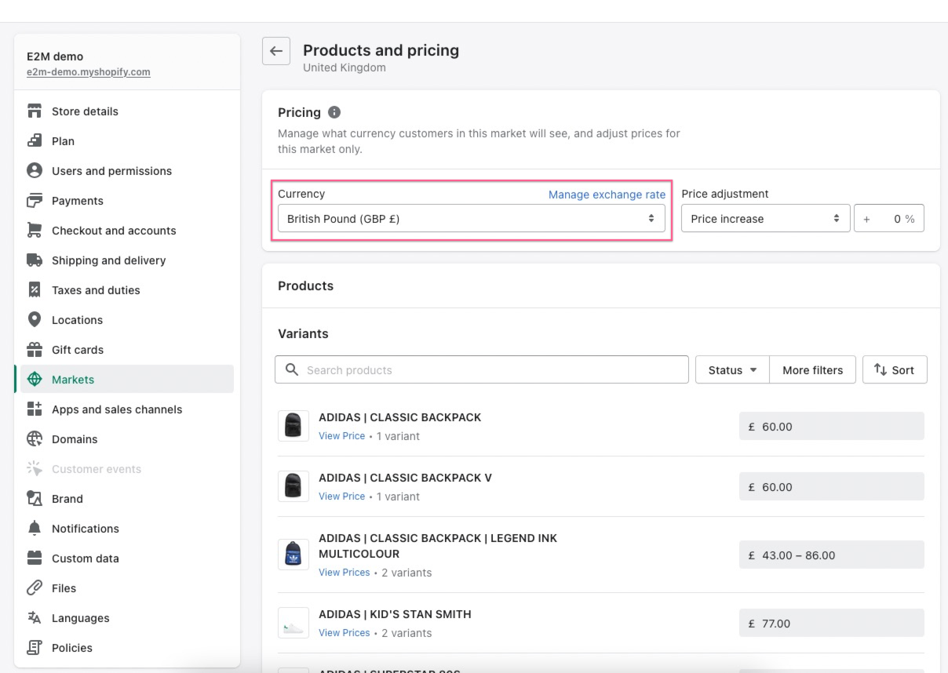Viewport: 948px width, 673px height.
Task: Open the Status filter dropdown
Action: click(x=731, y=369)
